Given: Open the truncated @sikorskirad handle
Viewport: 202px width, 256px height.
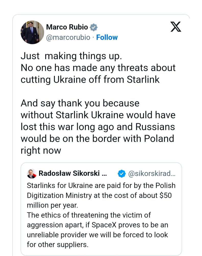Looking at the screenshot, I should tap(151, 174).
